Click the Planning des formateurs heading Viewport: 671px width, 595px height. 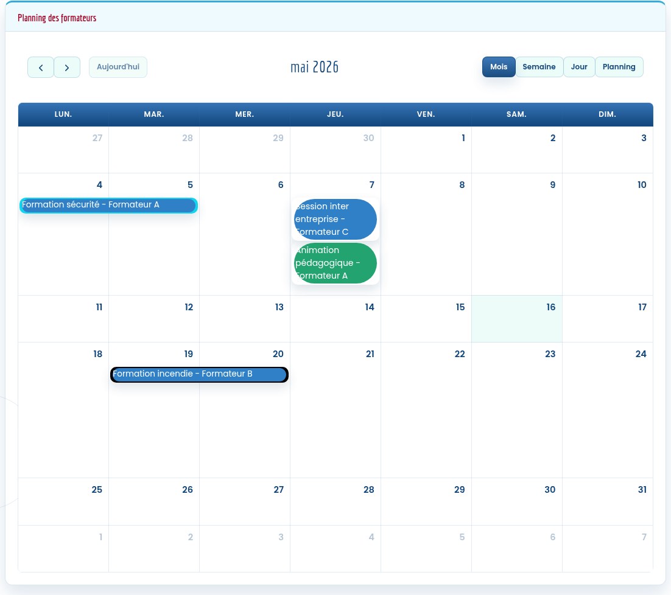tap(57, 18)
